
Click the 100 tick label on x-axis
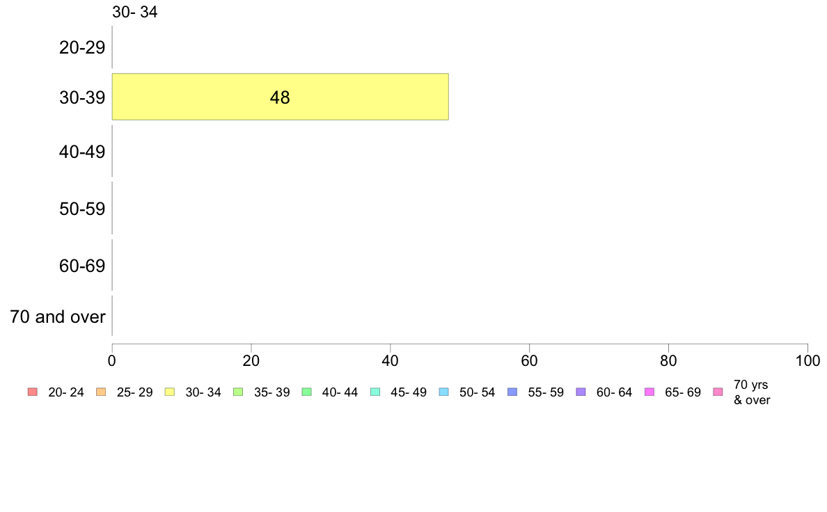point(808,360)
